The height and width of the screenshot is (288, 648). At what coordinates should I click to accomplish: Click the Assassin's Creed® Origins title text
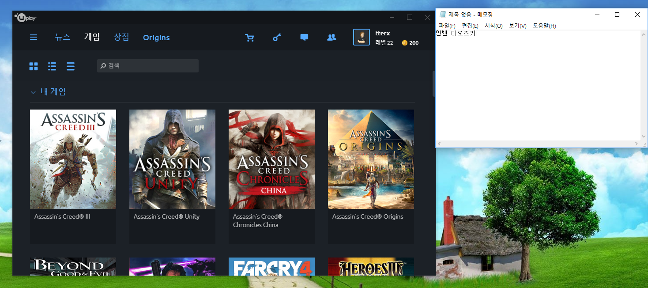point(368,217)
